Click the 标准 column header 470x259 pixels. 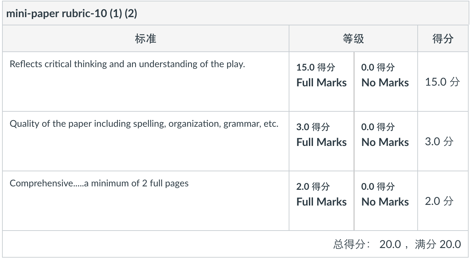(x=146, y=39)
